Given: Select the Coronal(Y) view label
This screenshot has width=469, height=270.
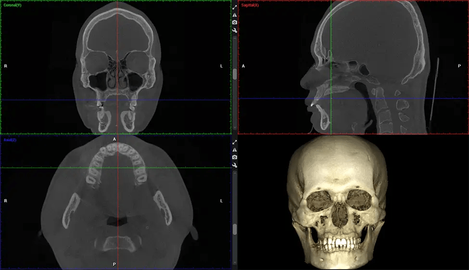Looking at the screenshot, I should point(13,5).
